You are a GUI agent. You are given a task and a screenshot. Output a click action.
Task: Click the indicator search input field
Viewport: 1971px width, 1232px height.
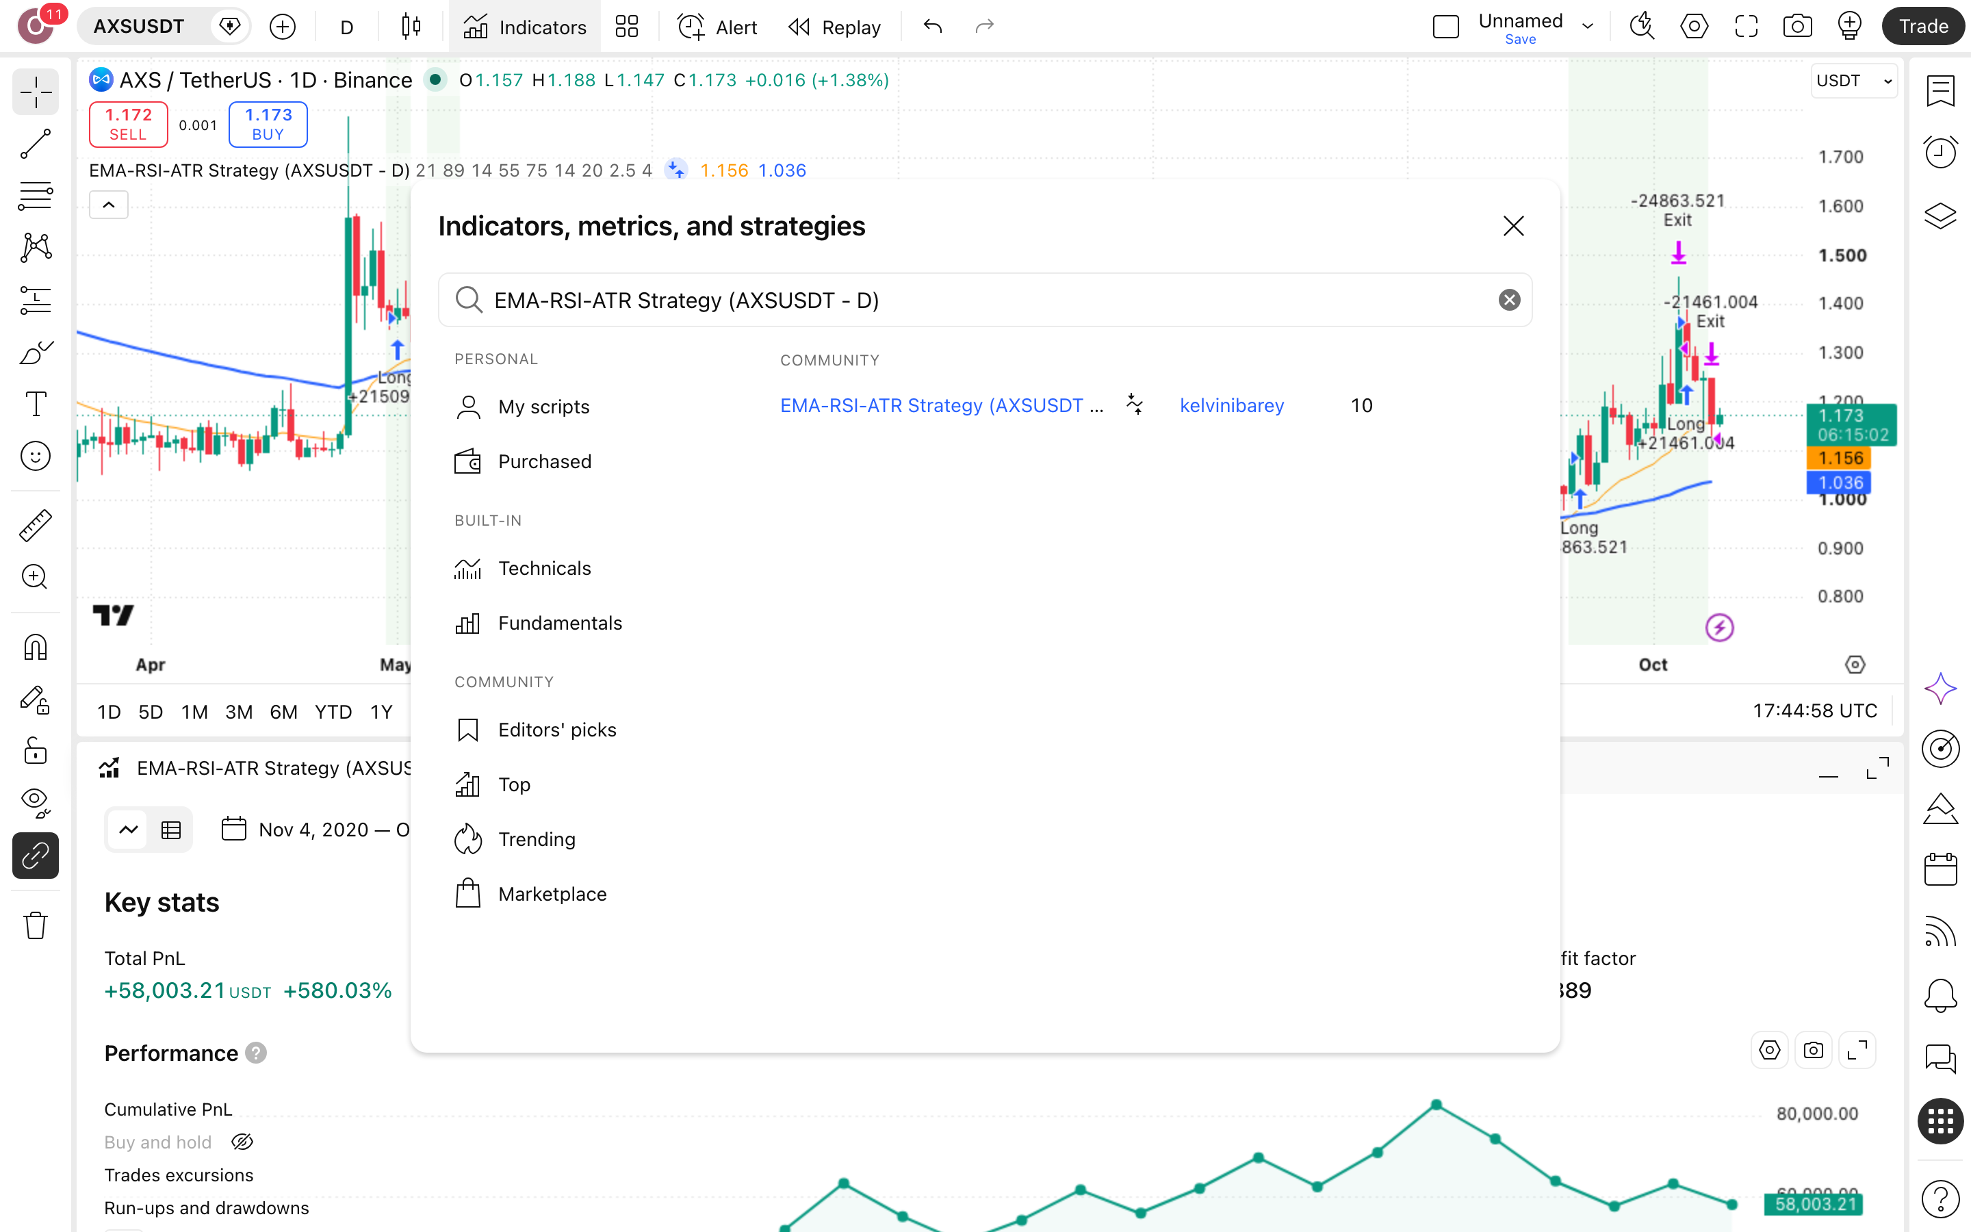pos(985,300)
